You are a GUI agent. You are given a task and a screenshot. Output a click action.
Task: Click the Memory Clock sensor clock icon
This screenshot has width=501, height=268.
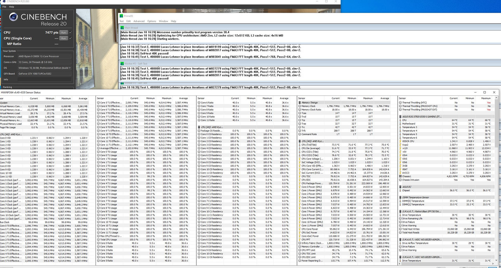click(300, 106)
